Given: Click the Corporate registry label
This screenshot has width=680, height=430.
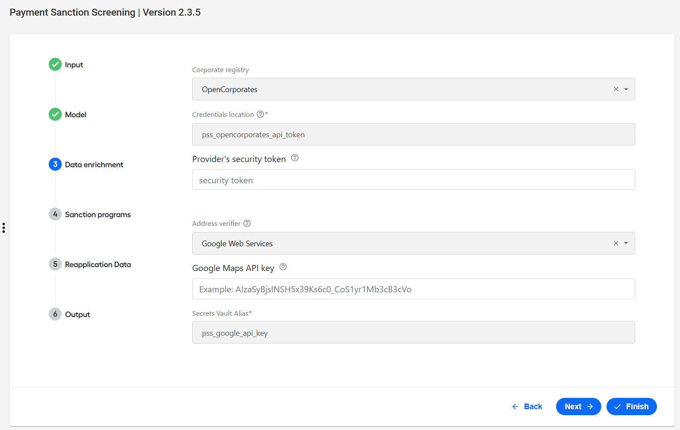Looking at the screenshot, I should 220,70.
